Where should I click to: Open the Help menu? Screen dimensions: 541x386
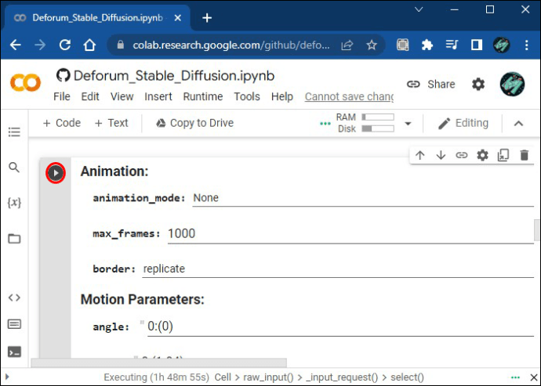(282, 96)
